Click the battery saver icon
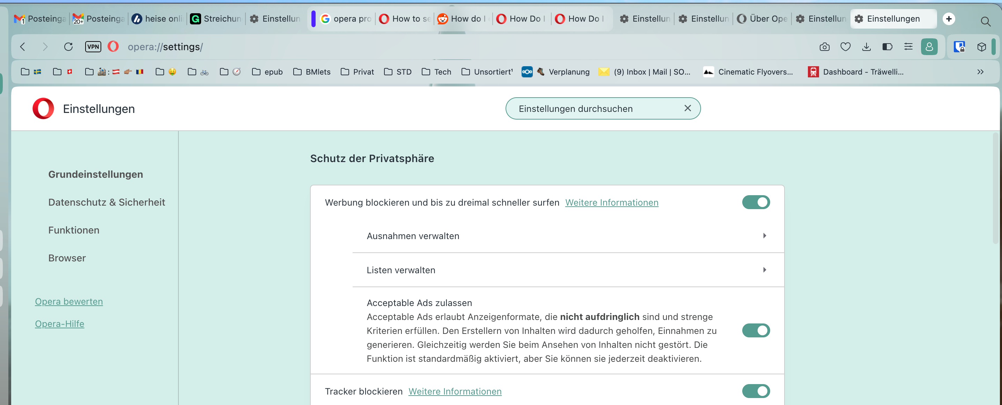Viewport: 1002px width, 405px height. tap(887, 47)
